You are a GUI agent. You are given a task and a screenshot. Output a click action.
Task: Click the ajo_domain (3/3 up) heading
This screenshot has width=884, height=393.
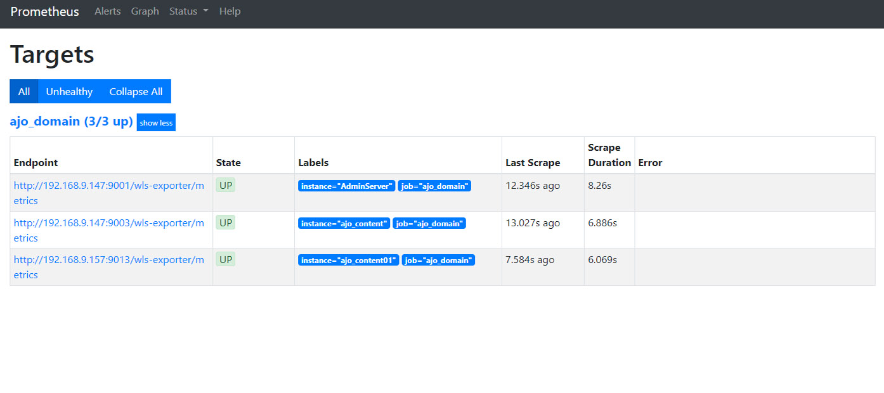pyautogui.click(x=71, y=122)
